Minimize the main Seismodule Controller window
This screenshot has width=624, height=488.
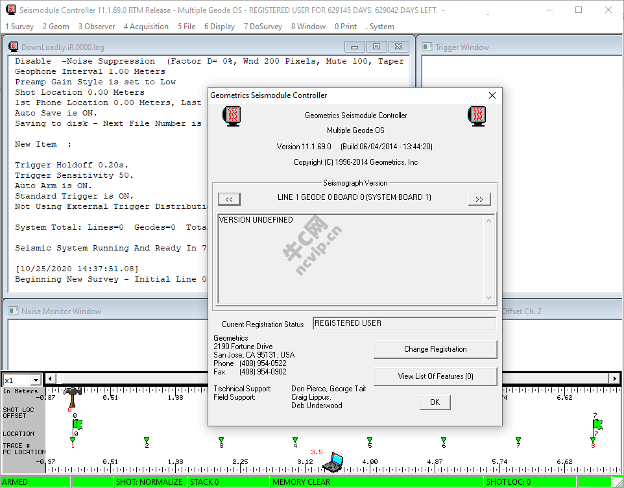(549, 10)
